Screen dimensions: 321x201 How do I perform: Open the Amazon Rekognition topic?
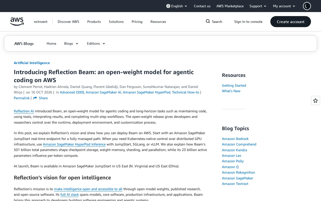238,172
